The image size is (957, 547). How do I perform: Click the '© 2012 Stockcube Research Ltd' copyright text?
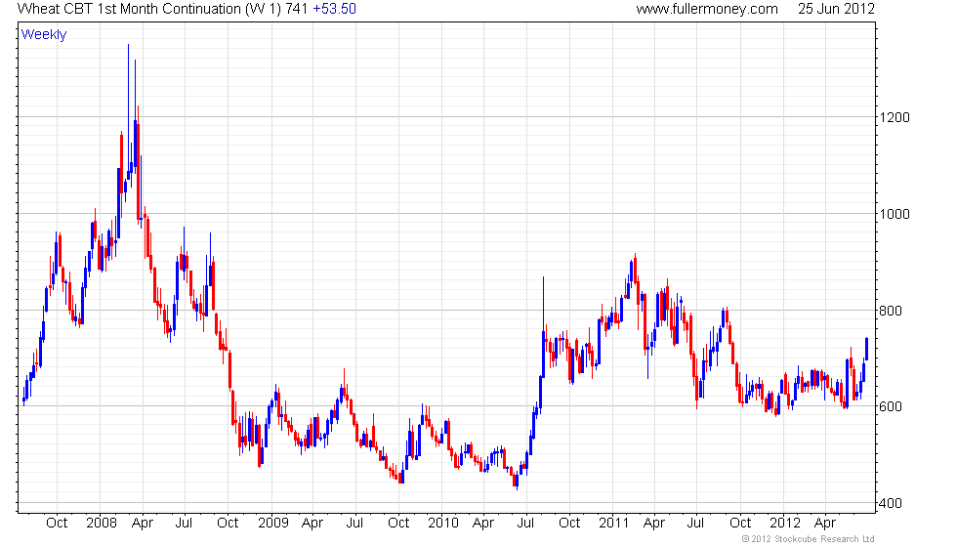808,539
